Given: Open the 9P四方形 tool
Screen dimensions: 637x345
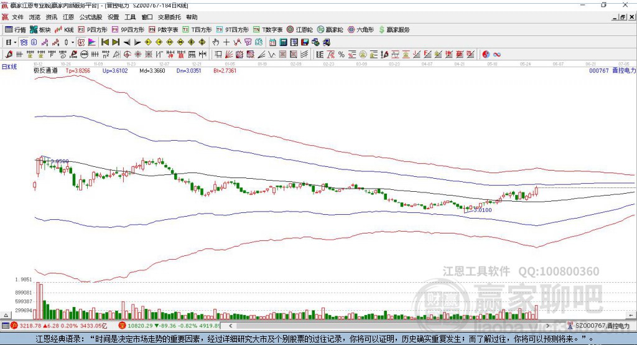Looking at the screenshot, I should point(128,30).
